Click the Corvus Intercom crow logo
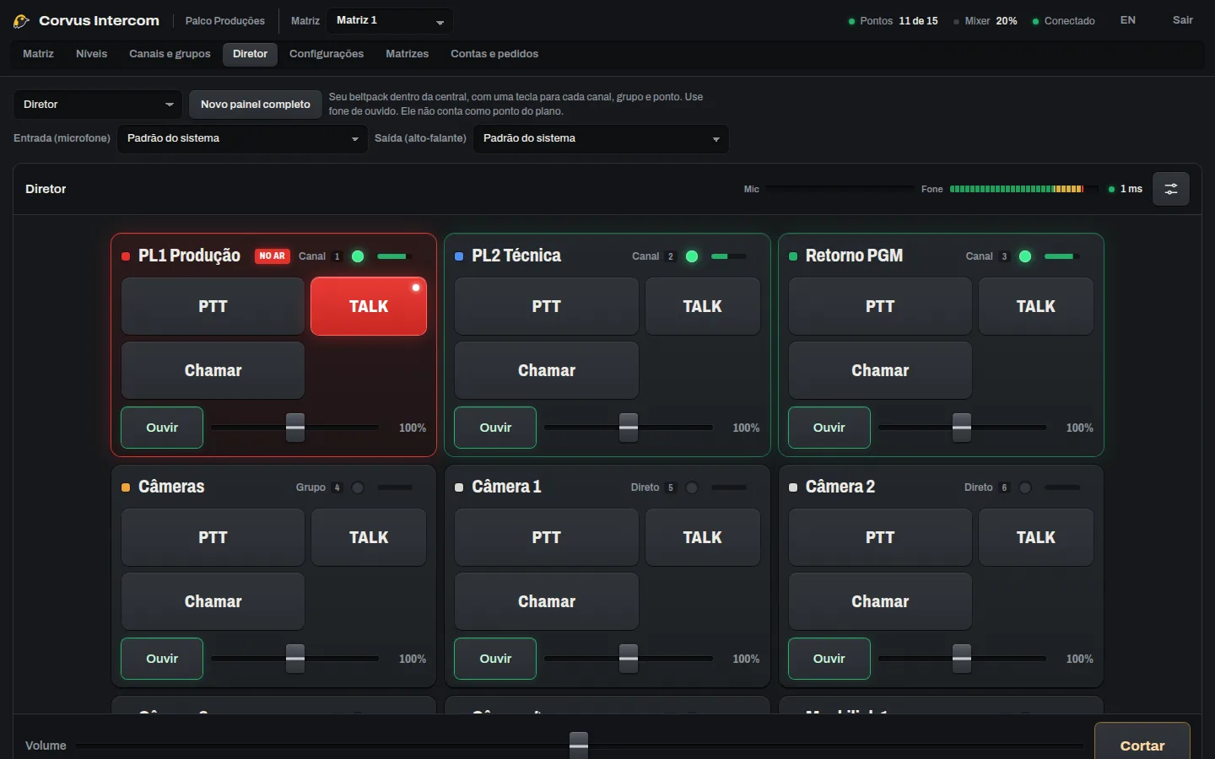Screen dimensions: 1215x759 pos(21,21)
